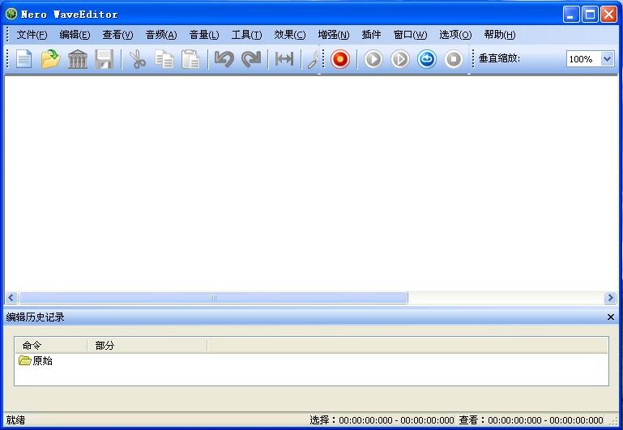Viewport: 623px width, 430px height.
Task: Open the vertical zoom 100% dropdown
Action: (x=607, y=59)
